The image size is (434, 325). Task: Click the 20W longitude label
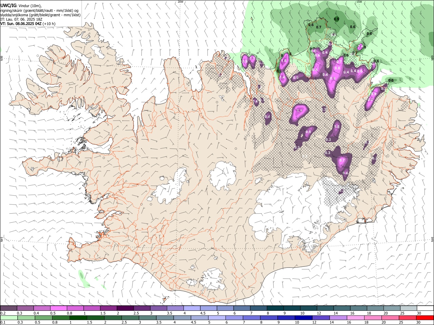180,2
